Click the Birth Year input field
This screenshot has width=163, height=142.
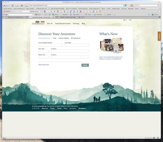point(44,51)
